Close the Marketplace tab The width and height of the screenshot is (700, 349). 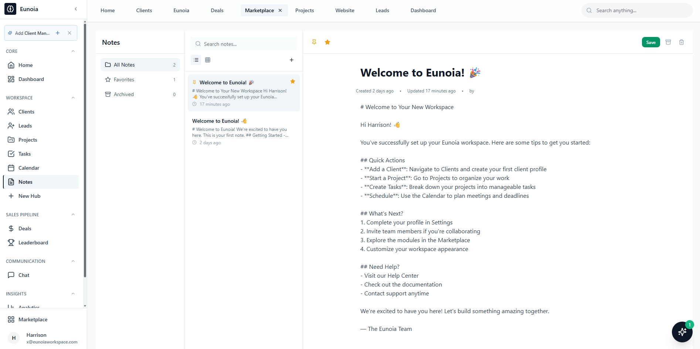point(280,10)
